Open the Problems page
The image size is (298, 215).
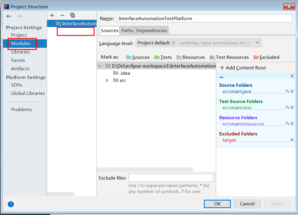click(x=21, y=110)
